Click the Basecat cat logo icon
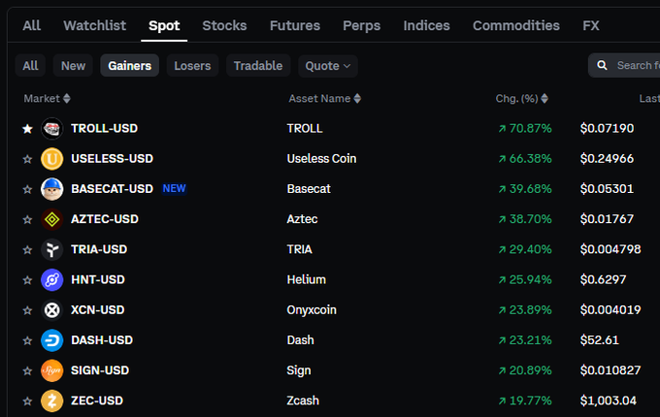This screenshot has height=417, width=660. [51, 189]
